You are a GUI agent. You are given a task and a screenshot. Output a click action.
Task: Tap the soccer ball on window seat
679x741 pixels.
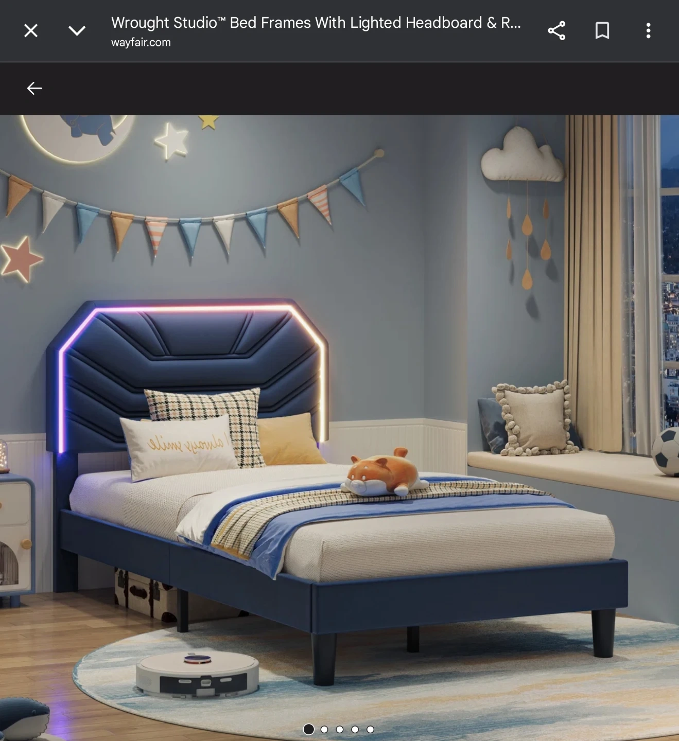[x=666, y=451]
